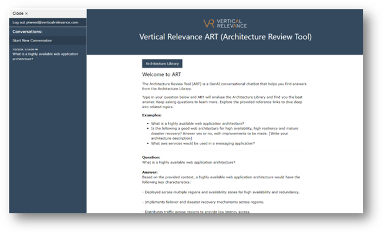Click the Conversations: heading
This screenshot has height=234, width=384.
(28, 32)
